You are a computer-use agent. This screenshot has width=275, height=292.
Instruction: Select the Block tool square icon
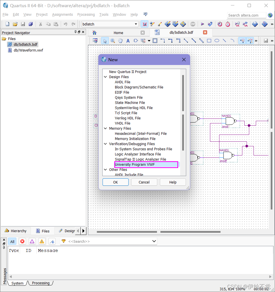tap(155, 41)
